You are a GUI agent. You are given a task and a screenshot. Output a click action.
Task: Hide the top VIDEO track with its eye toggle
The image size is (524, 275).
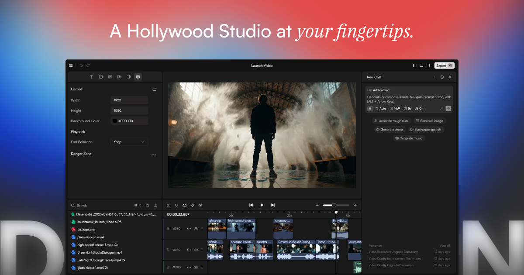coord(196,228)
